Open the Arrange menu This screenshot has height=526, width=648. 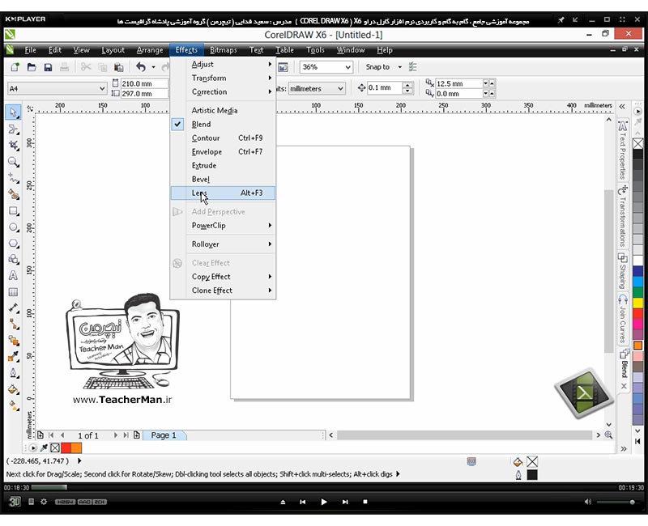tap(150, 50)
